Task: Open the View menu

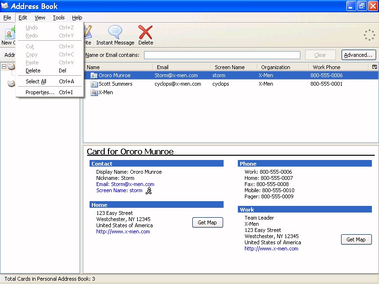Action: 40,18
